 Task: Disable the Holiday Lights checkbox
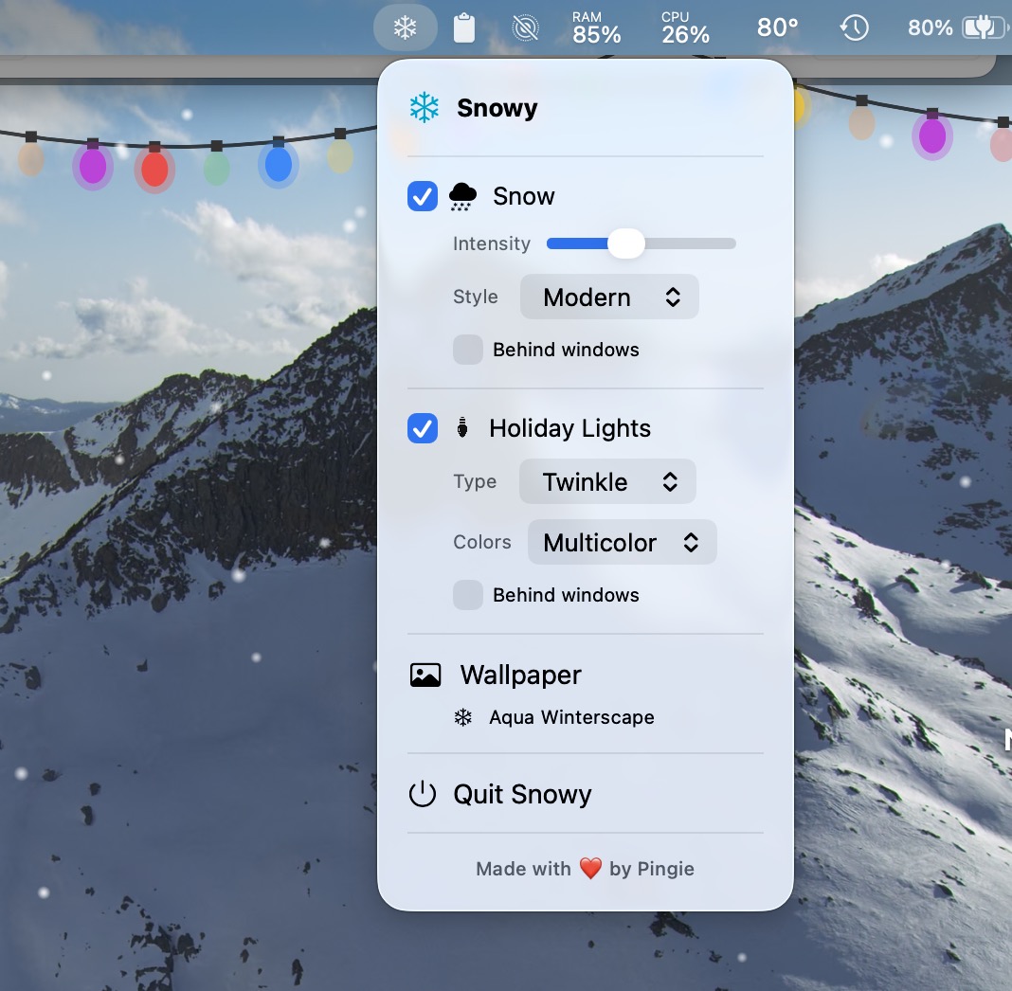click(x=422, y=428)
